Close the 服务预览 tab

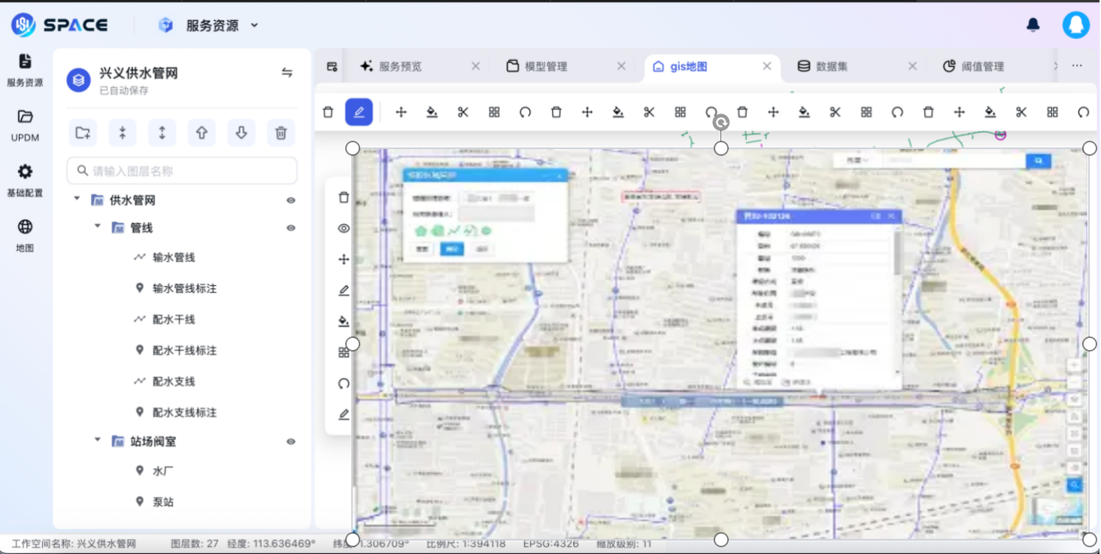tap(475, 66)
